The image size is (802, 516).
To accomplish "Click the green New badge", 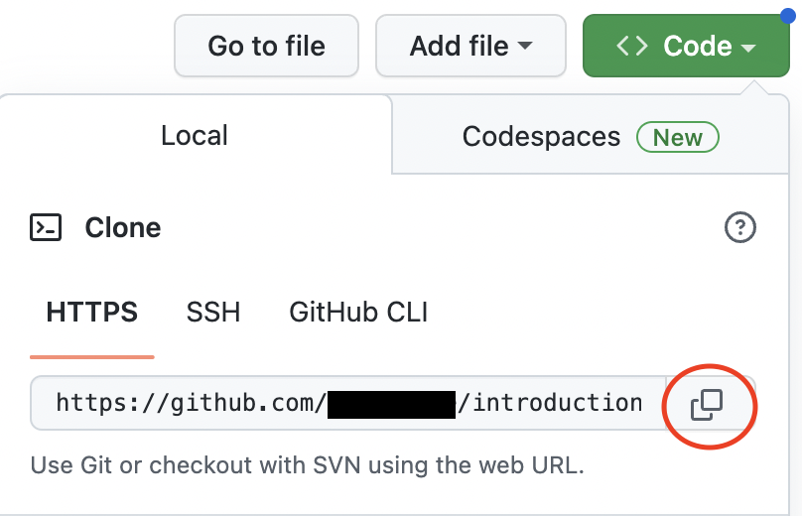I will click(x=678, y=137).
